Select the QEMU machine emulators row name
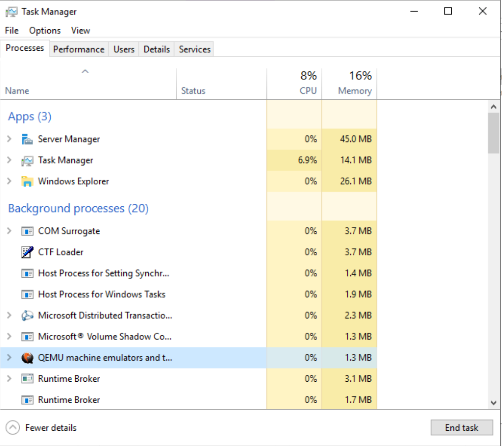The image size is (502, 446). click(105, 358)
